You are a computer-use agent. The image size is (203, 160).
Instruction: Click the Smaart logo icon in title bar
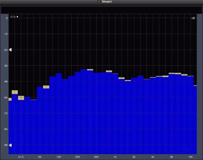click(99, 2)
